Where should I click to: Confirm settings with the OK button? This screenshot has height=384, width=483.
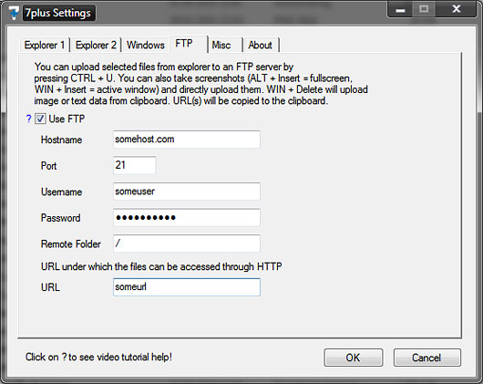tap(354, 358)
